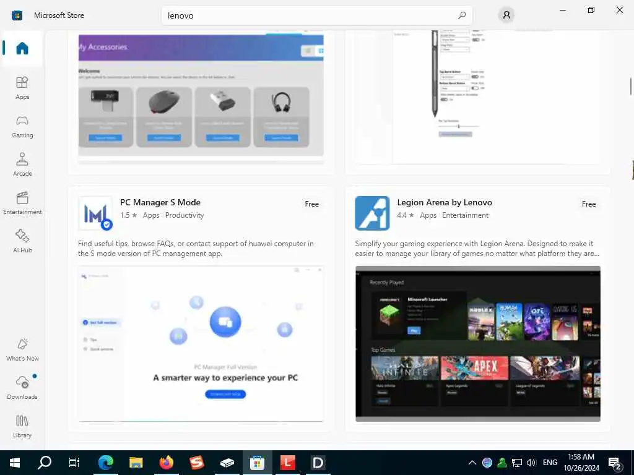Launch Firefox from taskbar

tap(166, 463)
